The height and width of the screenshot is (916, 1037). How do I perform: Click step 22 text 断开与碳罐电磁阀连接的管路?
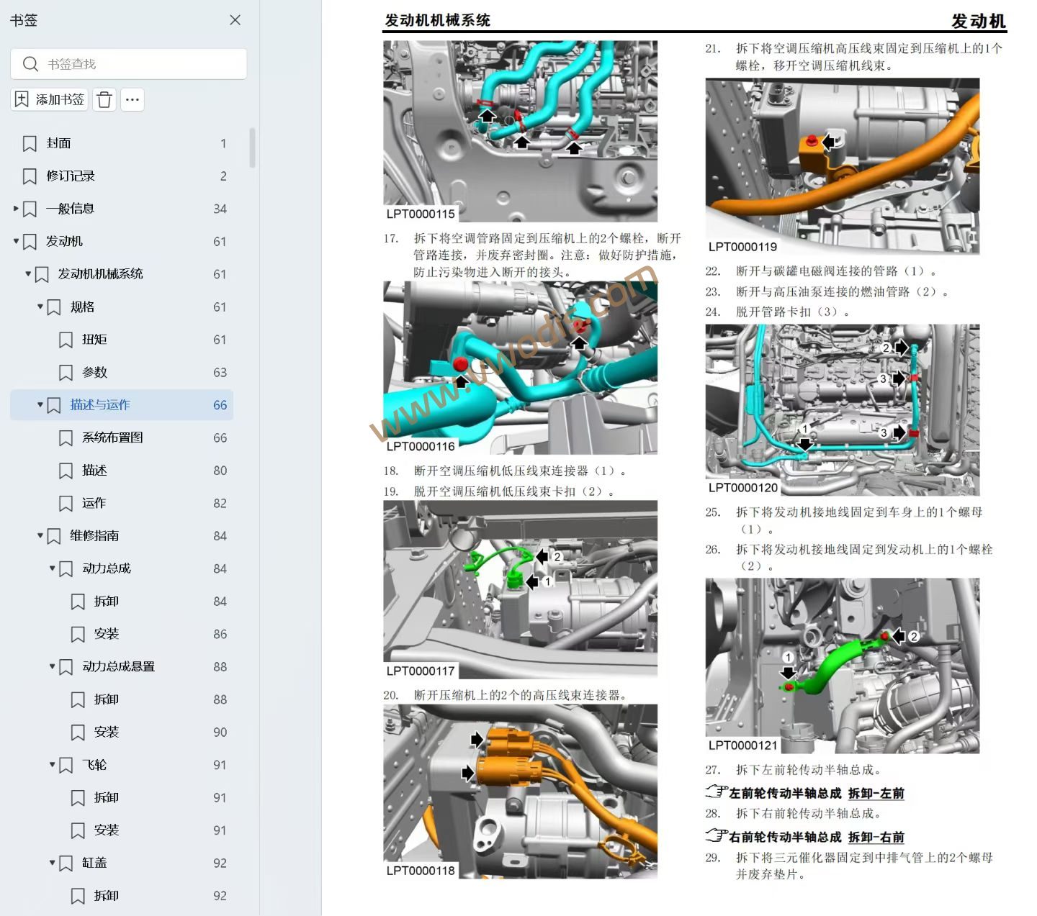(836, 271)
